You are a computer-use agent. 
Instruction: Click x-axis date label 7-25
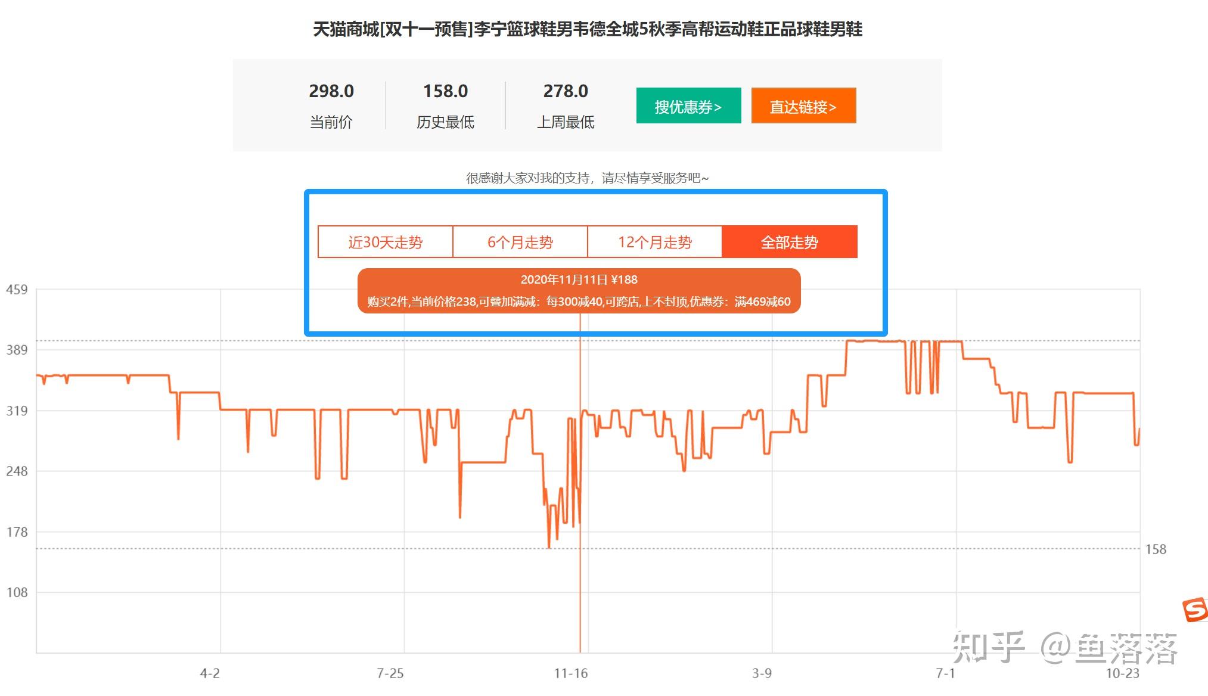390,673
